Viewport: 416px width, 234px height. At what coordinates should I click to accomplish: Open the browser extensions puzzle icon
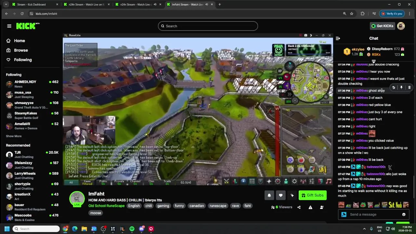[362, 14]
